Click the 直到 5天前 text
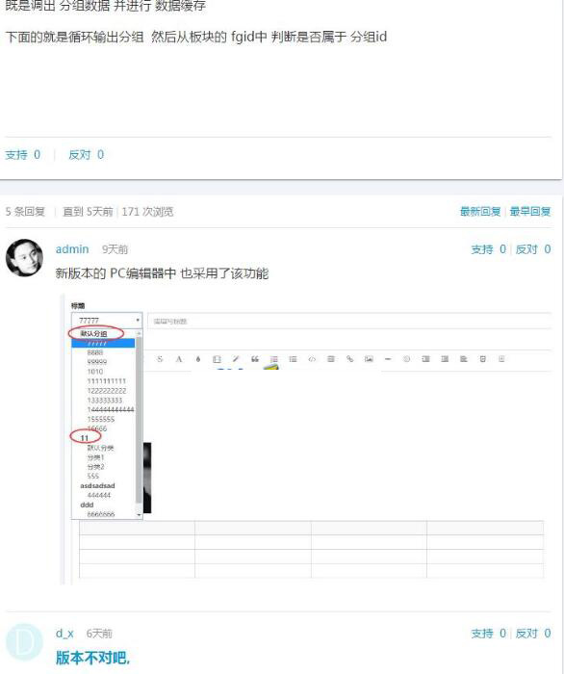The image size is (564, 674). pyautogui.click(x=88, y=212)
